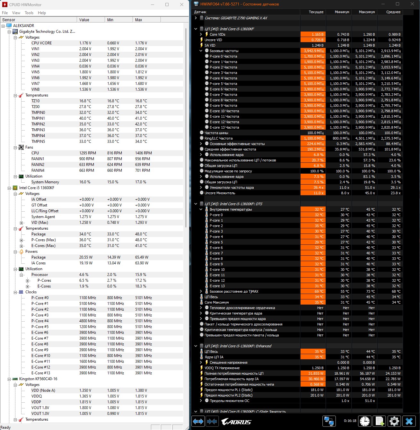
Task: Collapse the Базовые частоты group chevron
Action: pos(201,51)
